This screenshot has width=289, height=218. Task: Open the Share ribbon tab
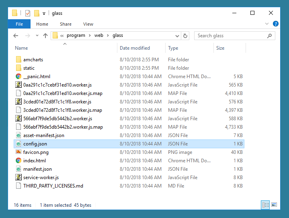66,24
